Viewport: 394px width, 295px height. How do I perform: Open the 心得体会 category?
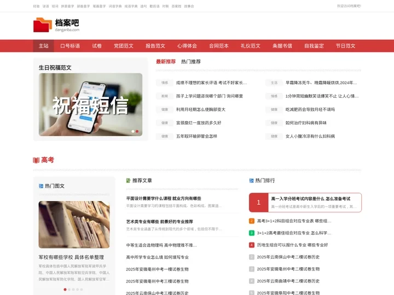187,46
